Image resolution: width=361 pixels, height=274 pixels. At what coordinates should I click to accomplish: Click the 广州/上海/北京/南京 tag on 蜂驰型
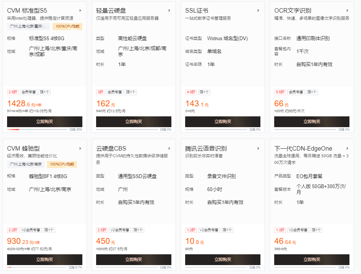pyautogui.click(x=26, y=164)
